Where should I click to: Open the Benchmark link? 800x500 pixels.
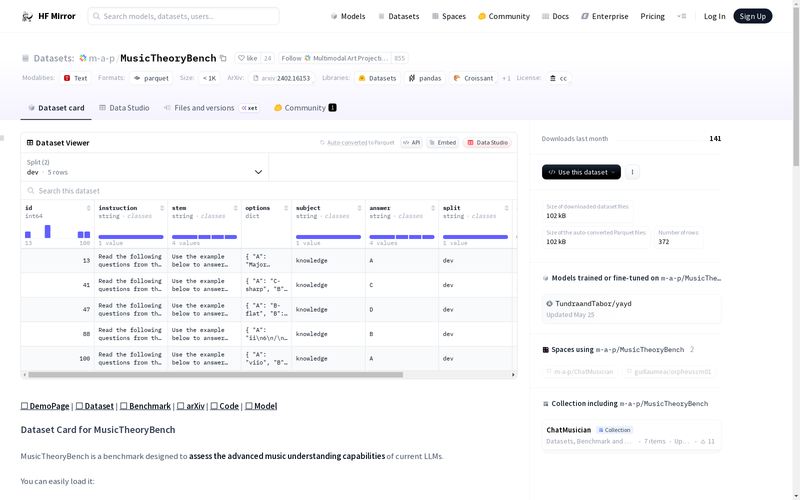(x=145, y=406)
